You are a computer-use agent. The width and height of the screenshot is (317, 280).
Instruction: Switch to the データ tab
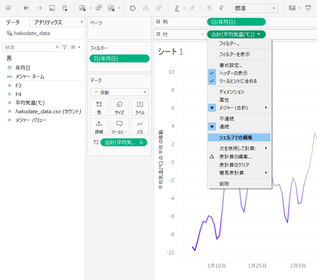(x=13, y=22)
